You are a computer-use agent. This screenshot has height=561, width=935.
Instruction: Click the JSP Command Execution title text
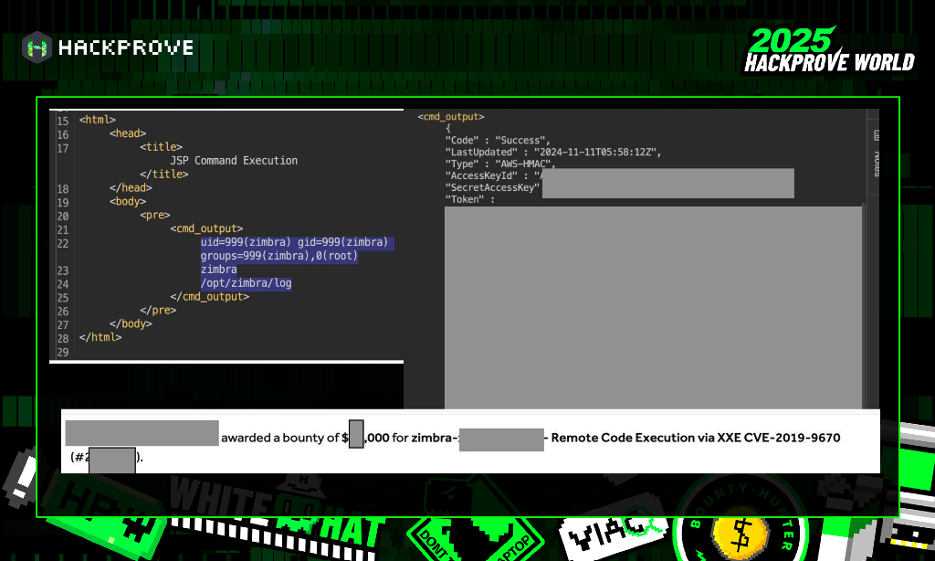tap(234, 161)
